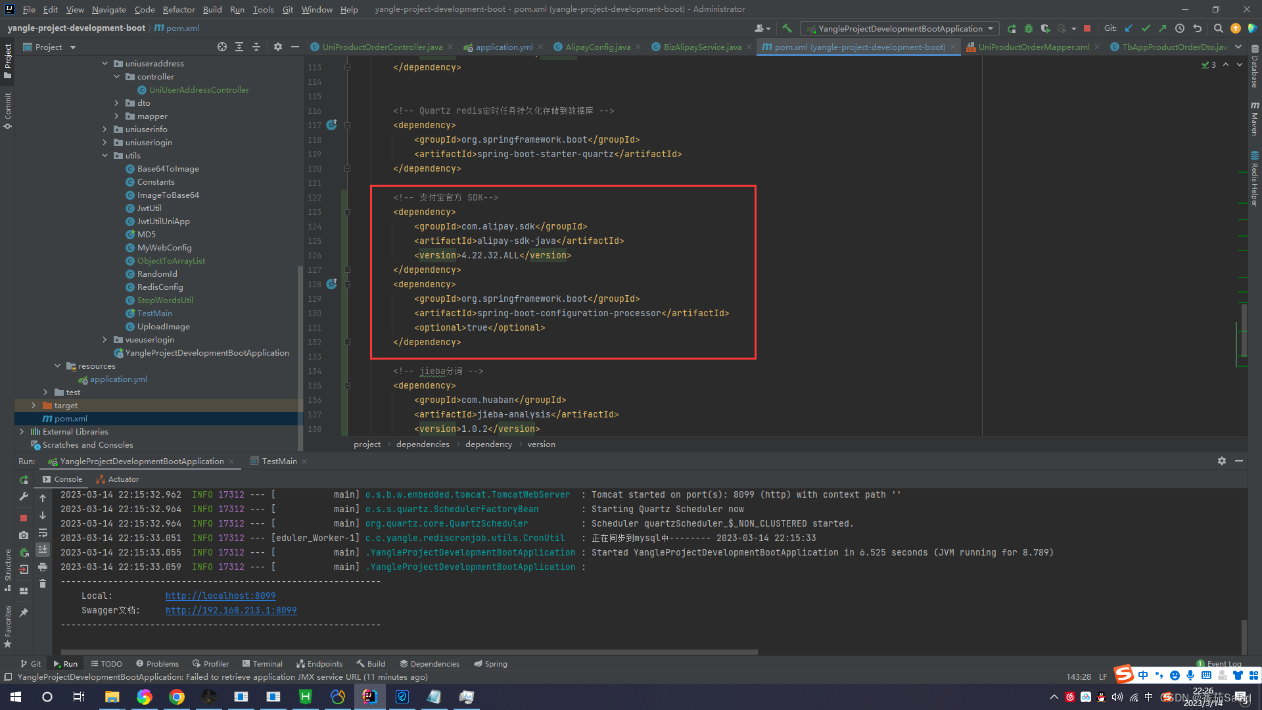
Task: Open http://localhost:8099 link in console
Action: (x=220, y=596)
